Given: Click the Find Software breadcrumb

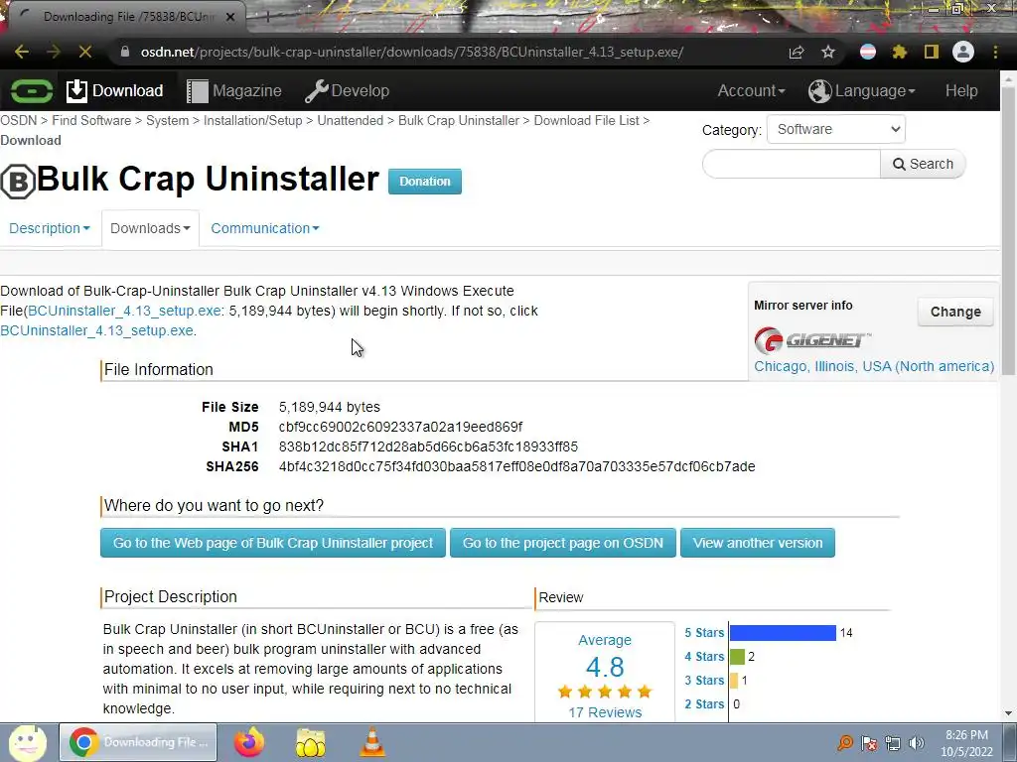Looking at the screenshot, I should pyautogui.click(x=91, y=120).
